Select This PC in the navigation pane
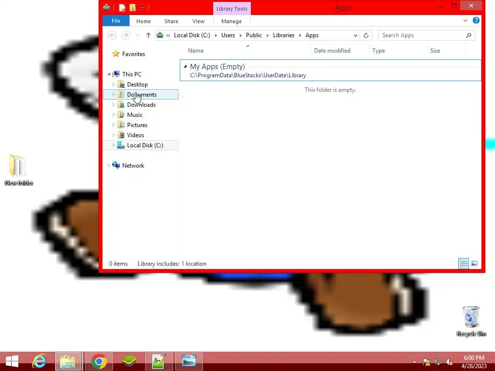This screenshot has width=495, height=371. (x=131, y=74)
